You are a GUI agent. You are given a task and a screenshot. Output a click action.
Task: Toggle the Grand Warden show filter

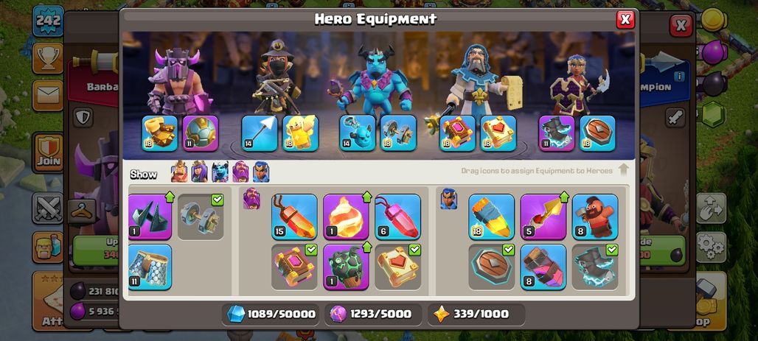click(240, 172)
